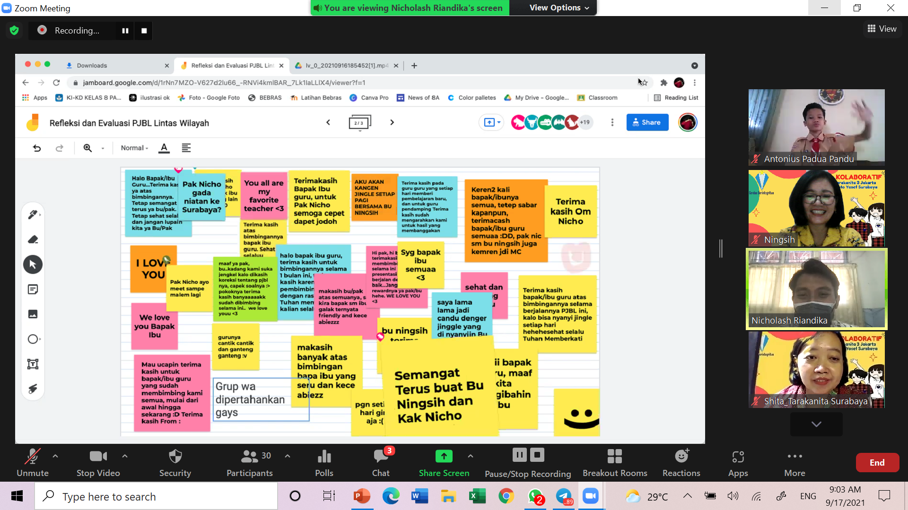Open Normal font size dropdown
The height and width of the screenshot is (510, 908).
pyautogui.click(x=134, y=148)
